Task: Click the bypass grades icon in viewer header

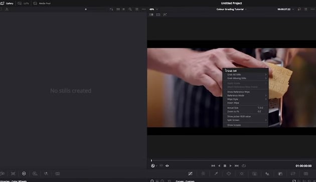Action: point(299,9)
